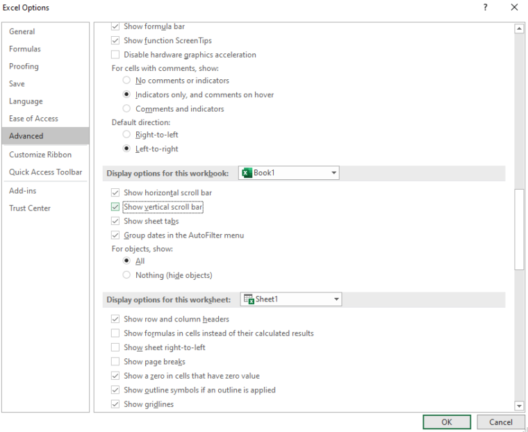Image resolution: width=528 pixels, height=432 pixels.
Task: Click the scrollbar up arrow
Action: (518, 28)
